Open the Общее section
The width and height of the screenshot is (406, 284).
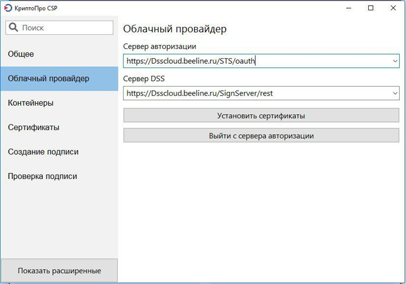59,54
